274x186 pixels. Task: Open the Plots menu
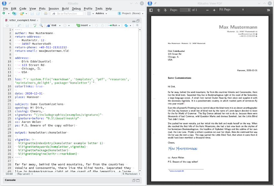click(42, 9)
